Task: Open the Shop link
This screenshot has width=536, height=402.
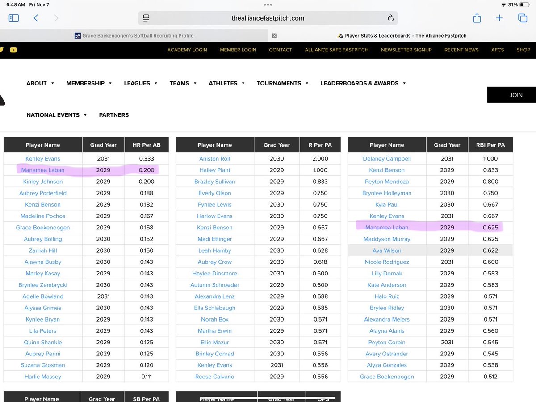Action: [523, 50]
